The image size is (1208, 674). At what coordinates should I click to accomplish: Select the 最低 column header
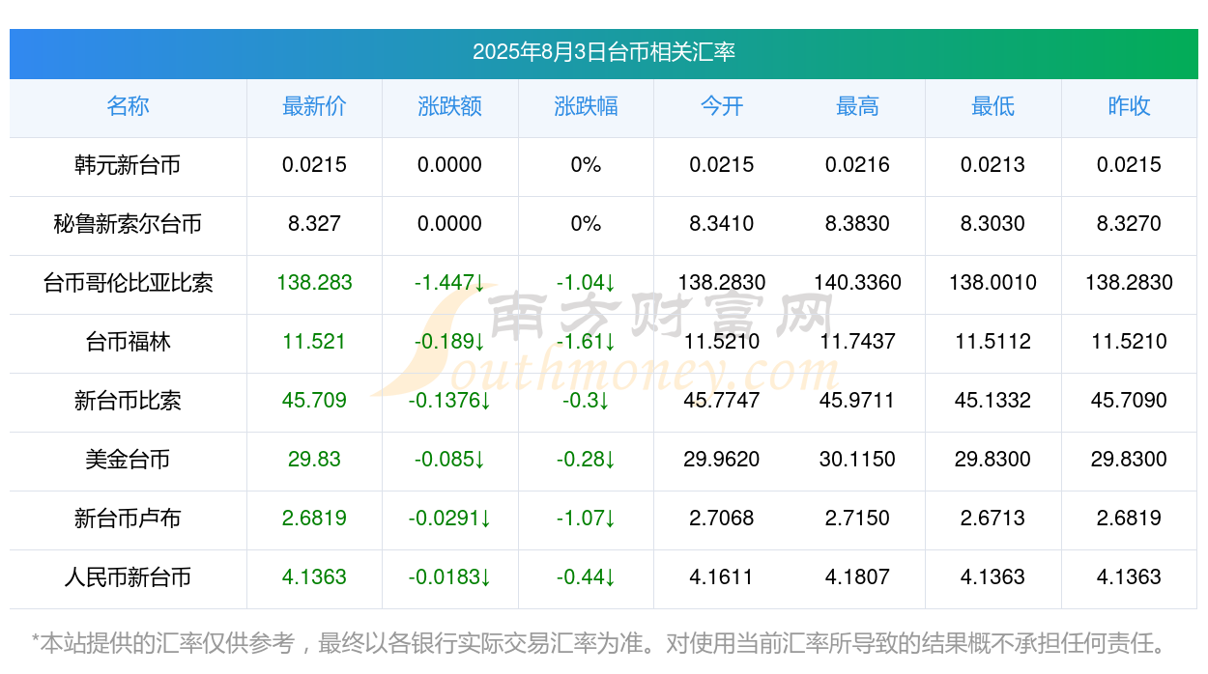tap(992, 106)
